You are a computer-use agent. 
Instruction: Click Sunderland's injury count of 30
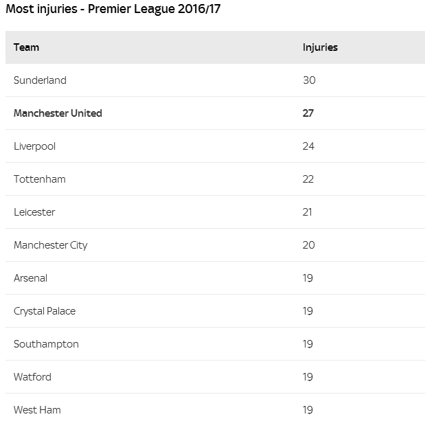click(309, 80)
